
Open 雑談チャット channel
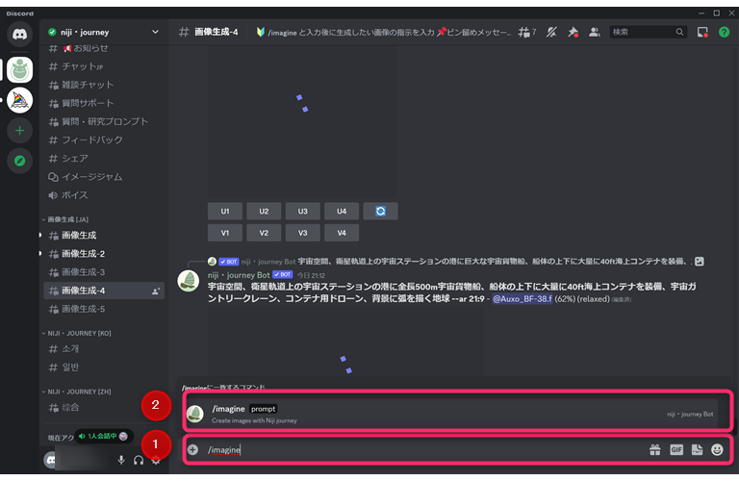click(x=104, y=85)
